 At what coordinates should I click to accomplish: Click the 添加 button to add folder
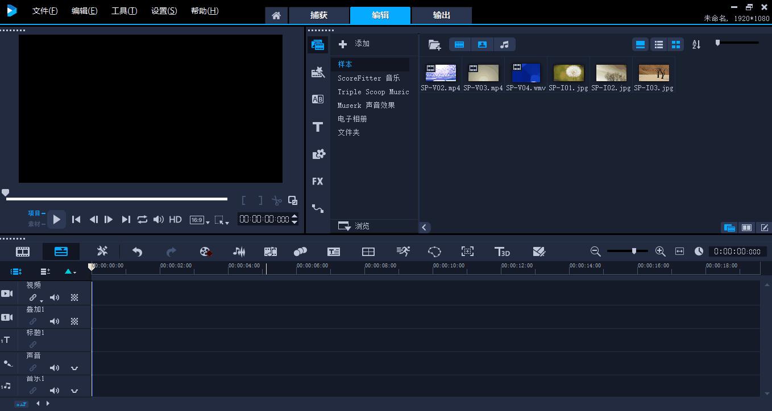354,44
